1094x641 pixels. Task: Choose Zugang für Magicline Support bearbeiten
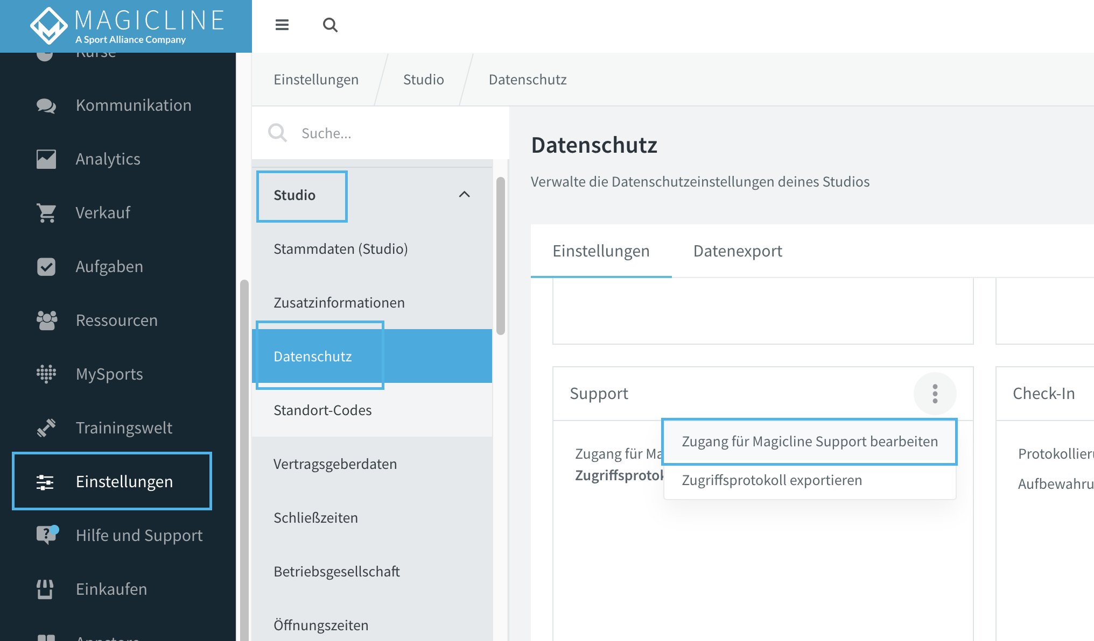[810, 441]
